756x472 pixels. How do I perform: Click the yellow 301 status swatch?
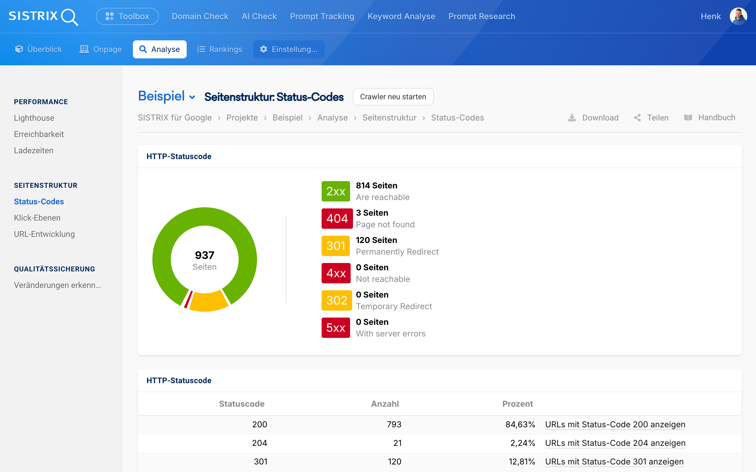click(336, 246)
